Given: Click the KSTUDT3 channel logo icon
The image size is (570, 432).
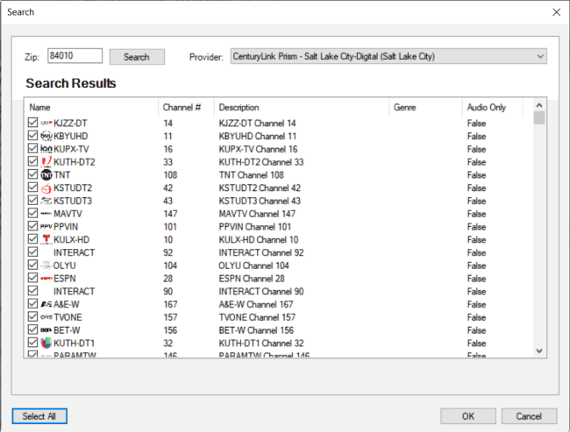Looking at the screenshot, I should pyautogui.click(x=46, y=201).
